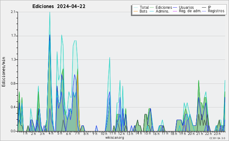Click the '8 h' x-axis label
Image resolution: width=229 pixels, height=141 pixels.
click(86, 133)
